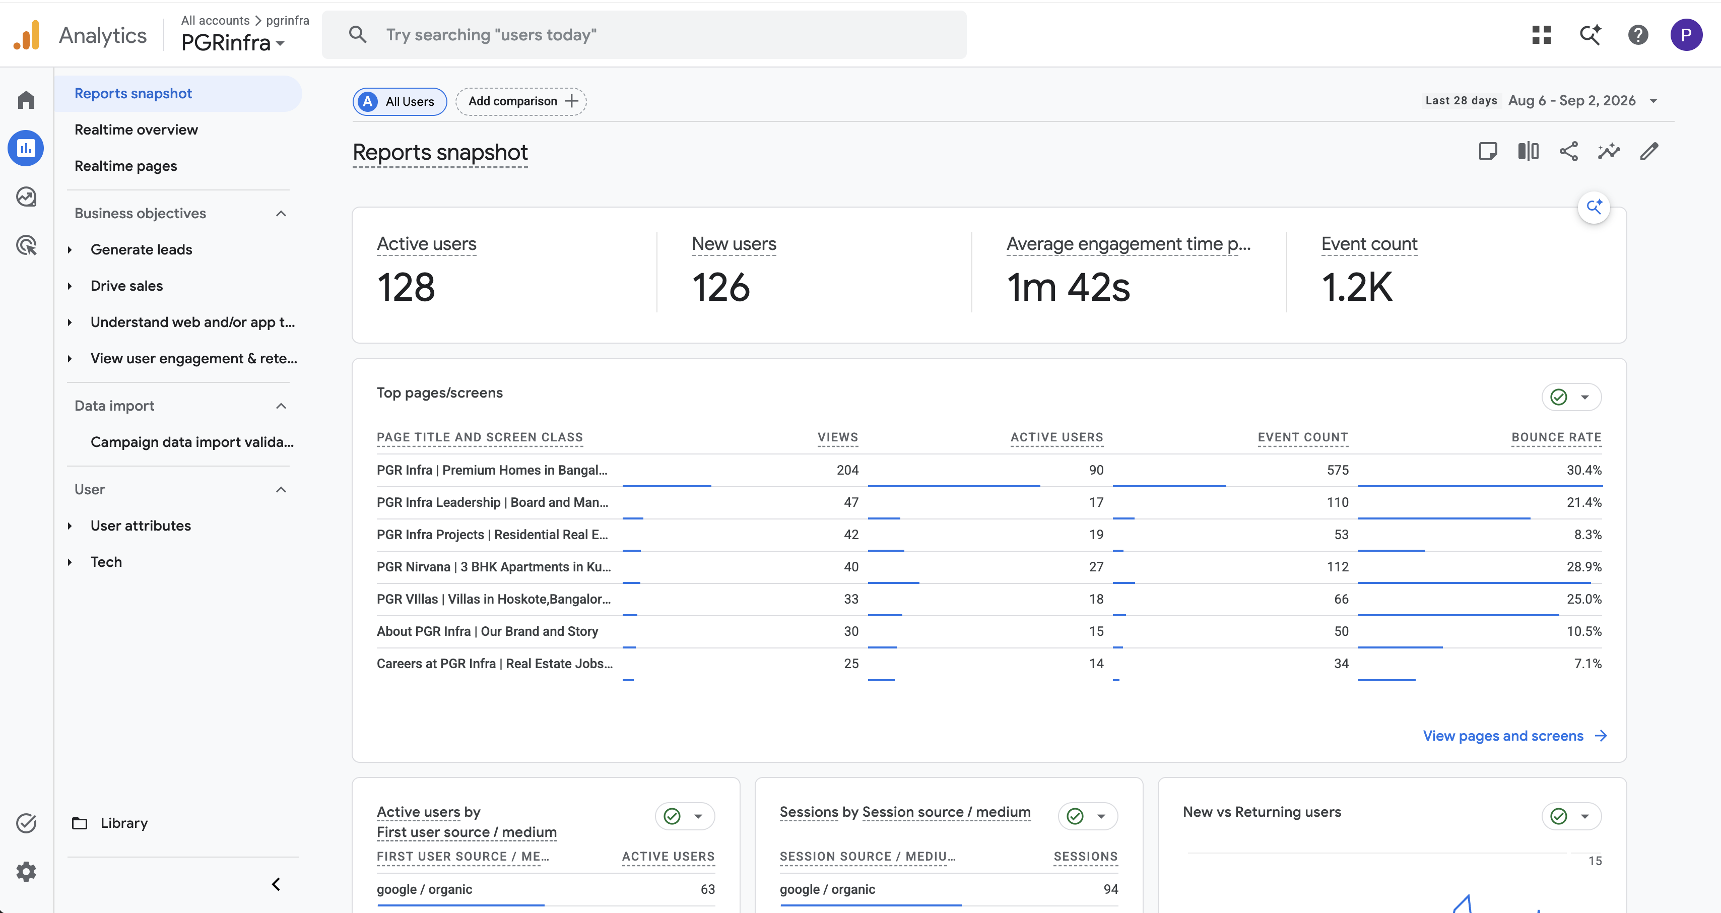Expand View user engagement & retention item

(x=70, y=358)
